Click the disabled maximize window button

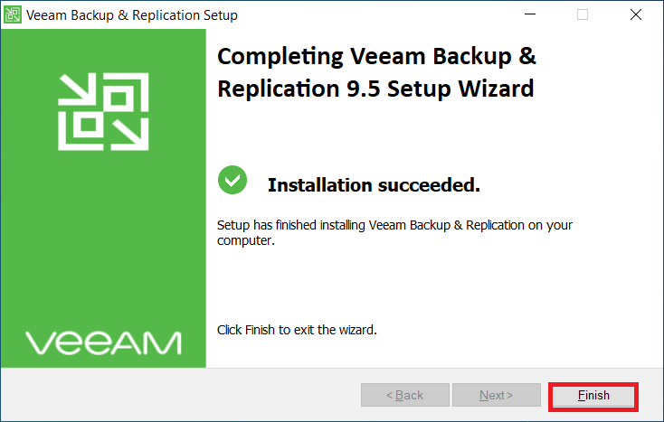(582, 14)
